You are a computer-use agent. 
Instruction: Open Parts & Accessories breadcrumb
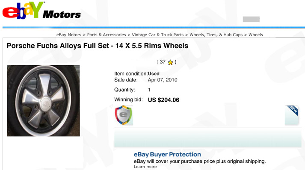(x=107, y=35)
